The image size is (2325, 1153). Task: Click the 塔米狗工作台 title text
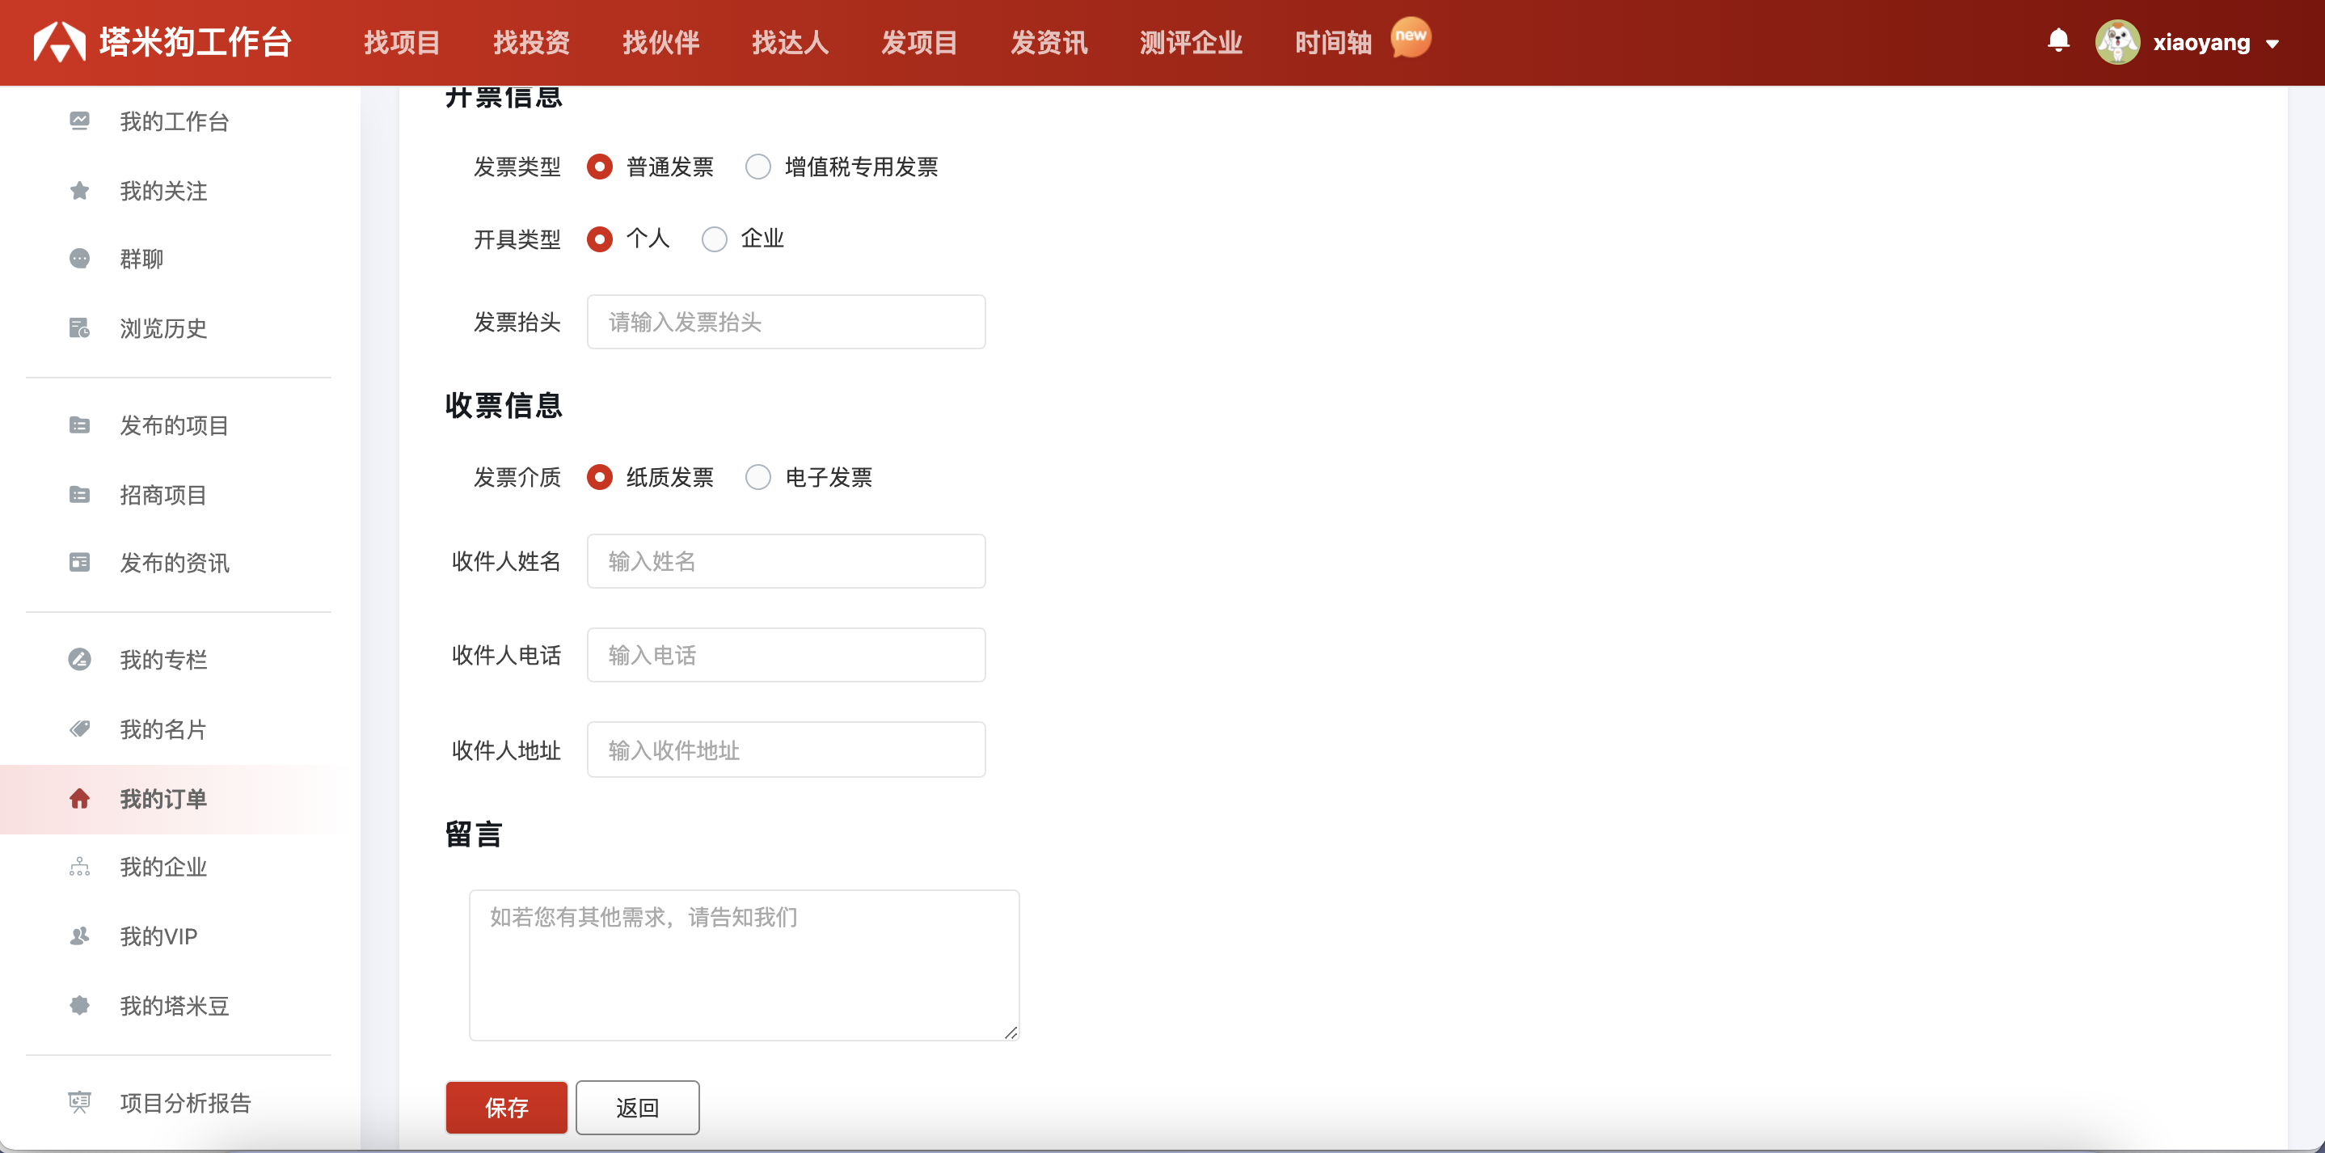pyautogui.click(x=196, y=41)
